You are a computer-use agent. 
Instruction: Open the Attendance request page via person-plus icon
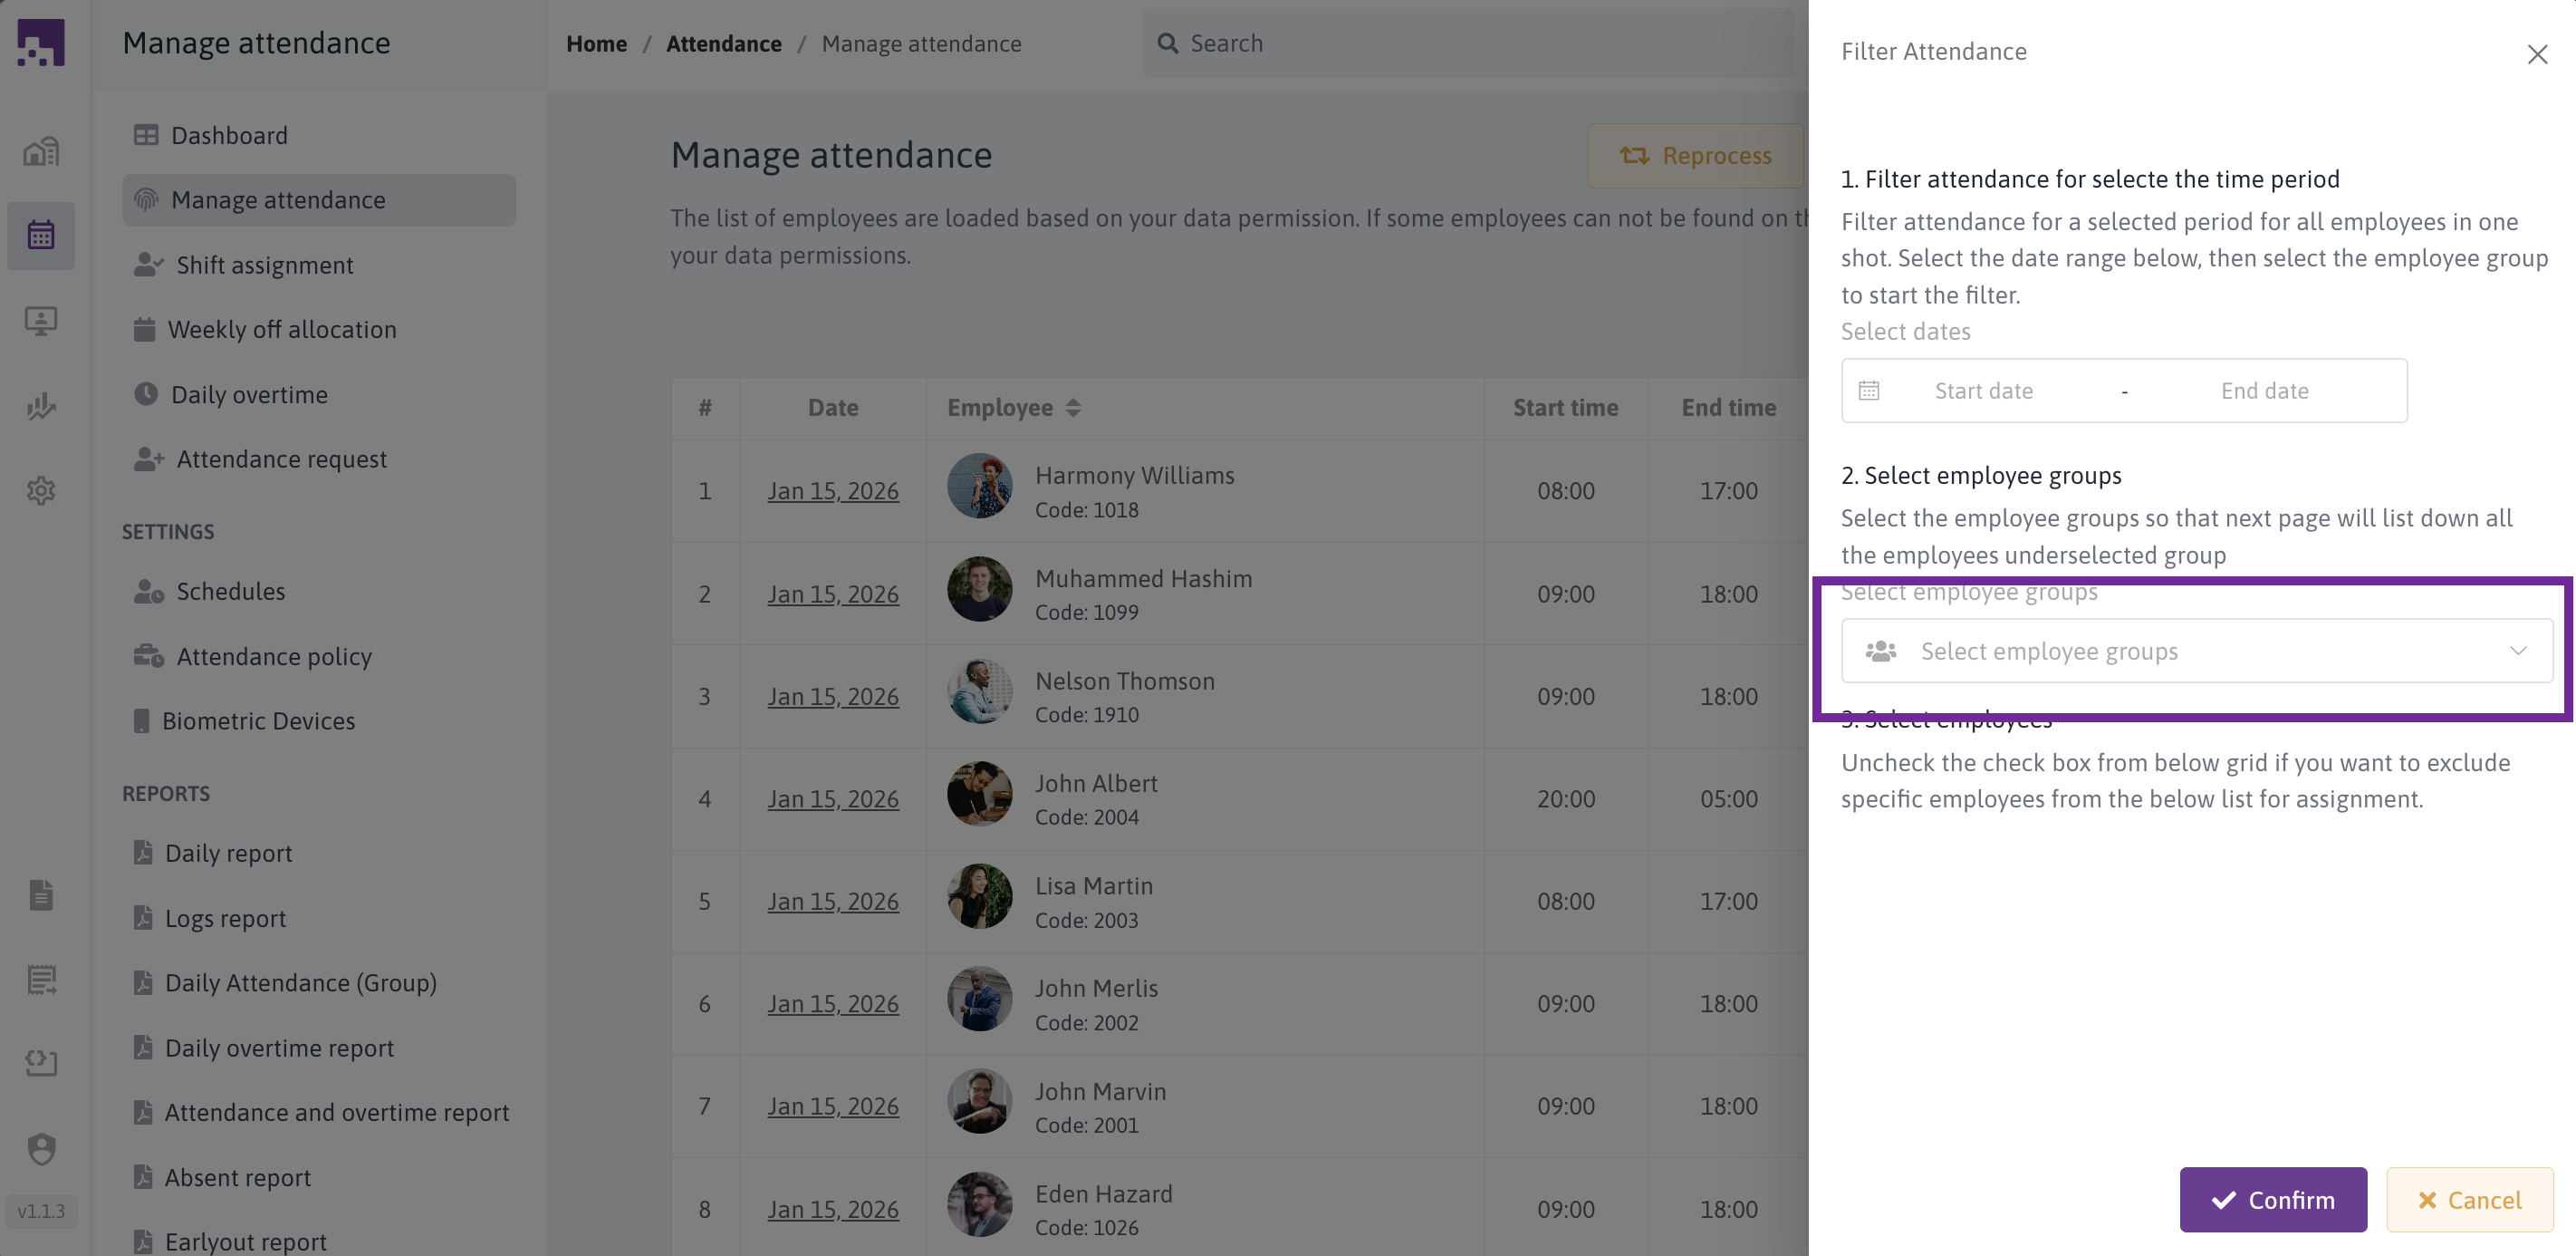(147, 459)
